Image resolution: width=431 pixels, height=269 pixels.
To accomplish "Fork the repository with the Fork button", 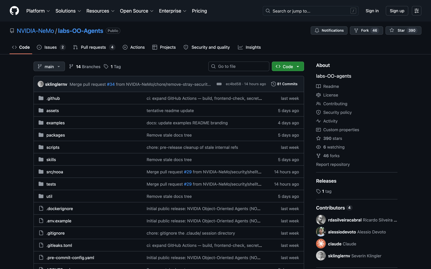I will coord(366,30).
